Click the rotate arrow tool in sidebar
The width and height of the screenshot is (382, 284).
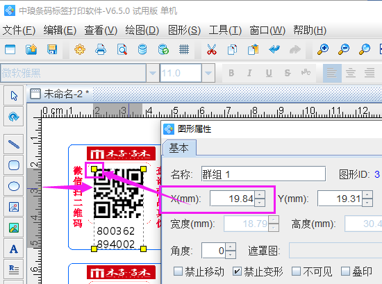pyautogui.click(x=14, y=117)
